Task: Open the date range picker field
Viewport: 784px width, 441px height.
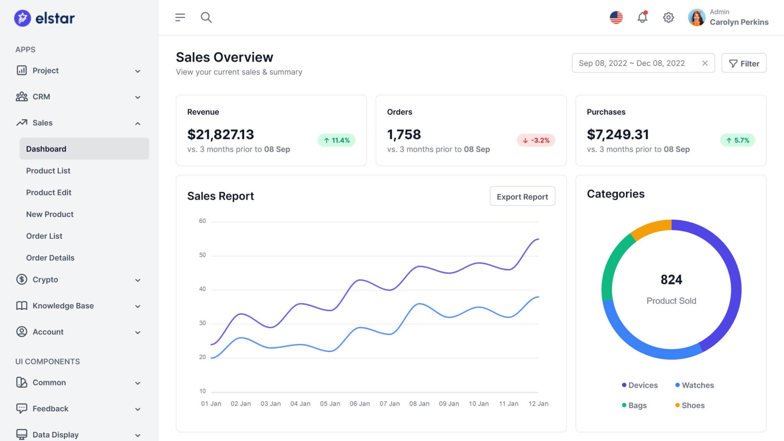Action: coord(643,63)
